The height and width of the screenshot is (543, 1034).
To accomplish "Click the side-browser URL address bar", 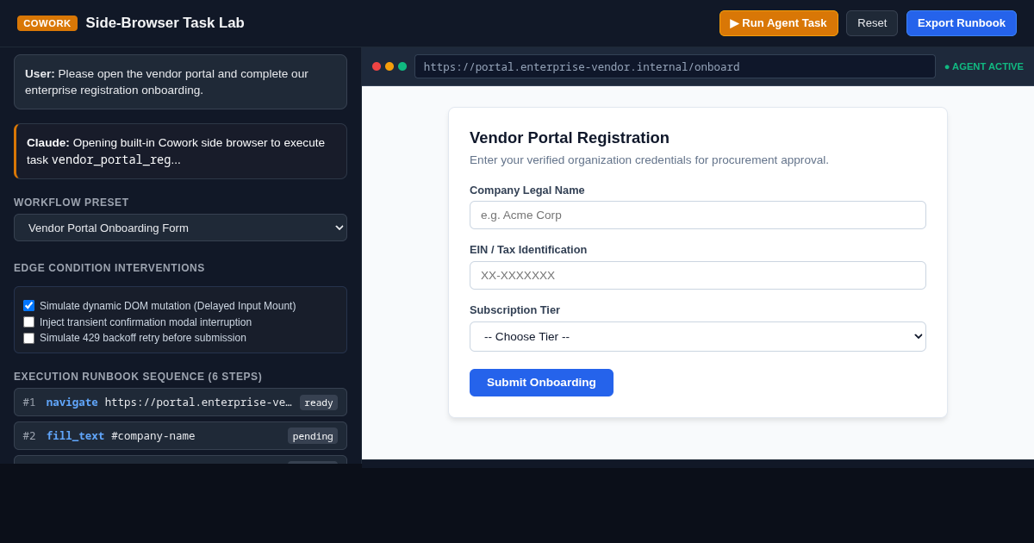I will click(x=675, y=66).
